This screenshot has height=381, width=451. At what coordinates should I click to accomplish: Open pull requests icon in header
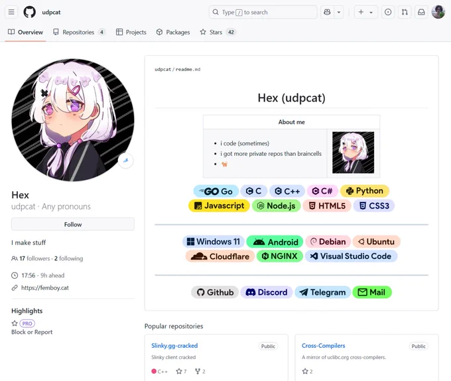405,12
